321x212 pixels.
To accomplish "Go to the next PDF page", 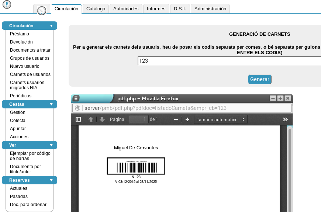I will (102, 119).
